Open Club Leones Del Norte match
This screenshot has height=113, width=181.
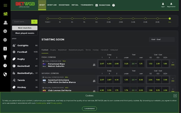click(x=60, y=90)
